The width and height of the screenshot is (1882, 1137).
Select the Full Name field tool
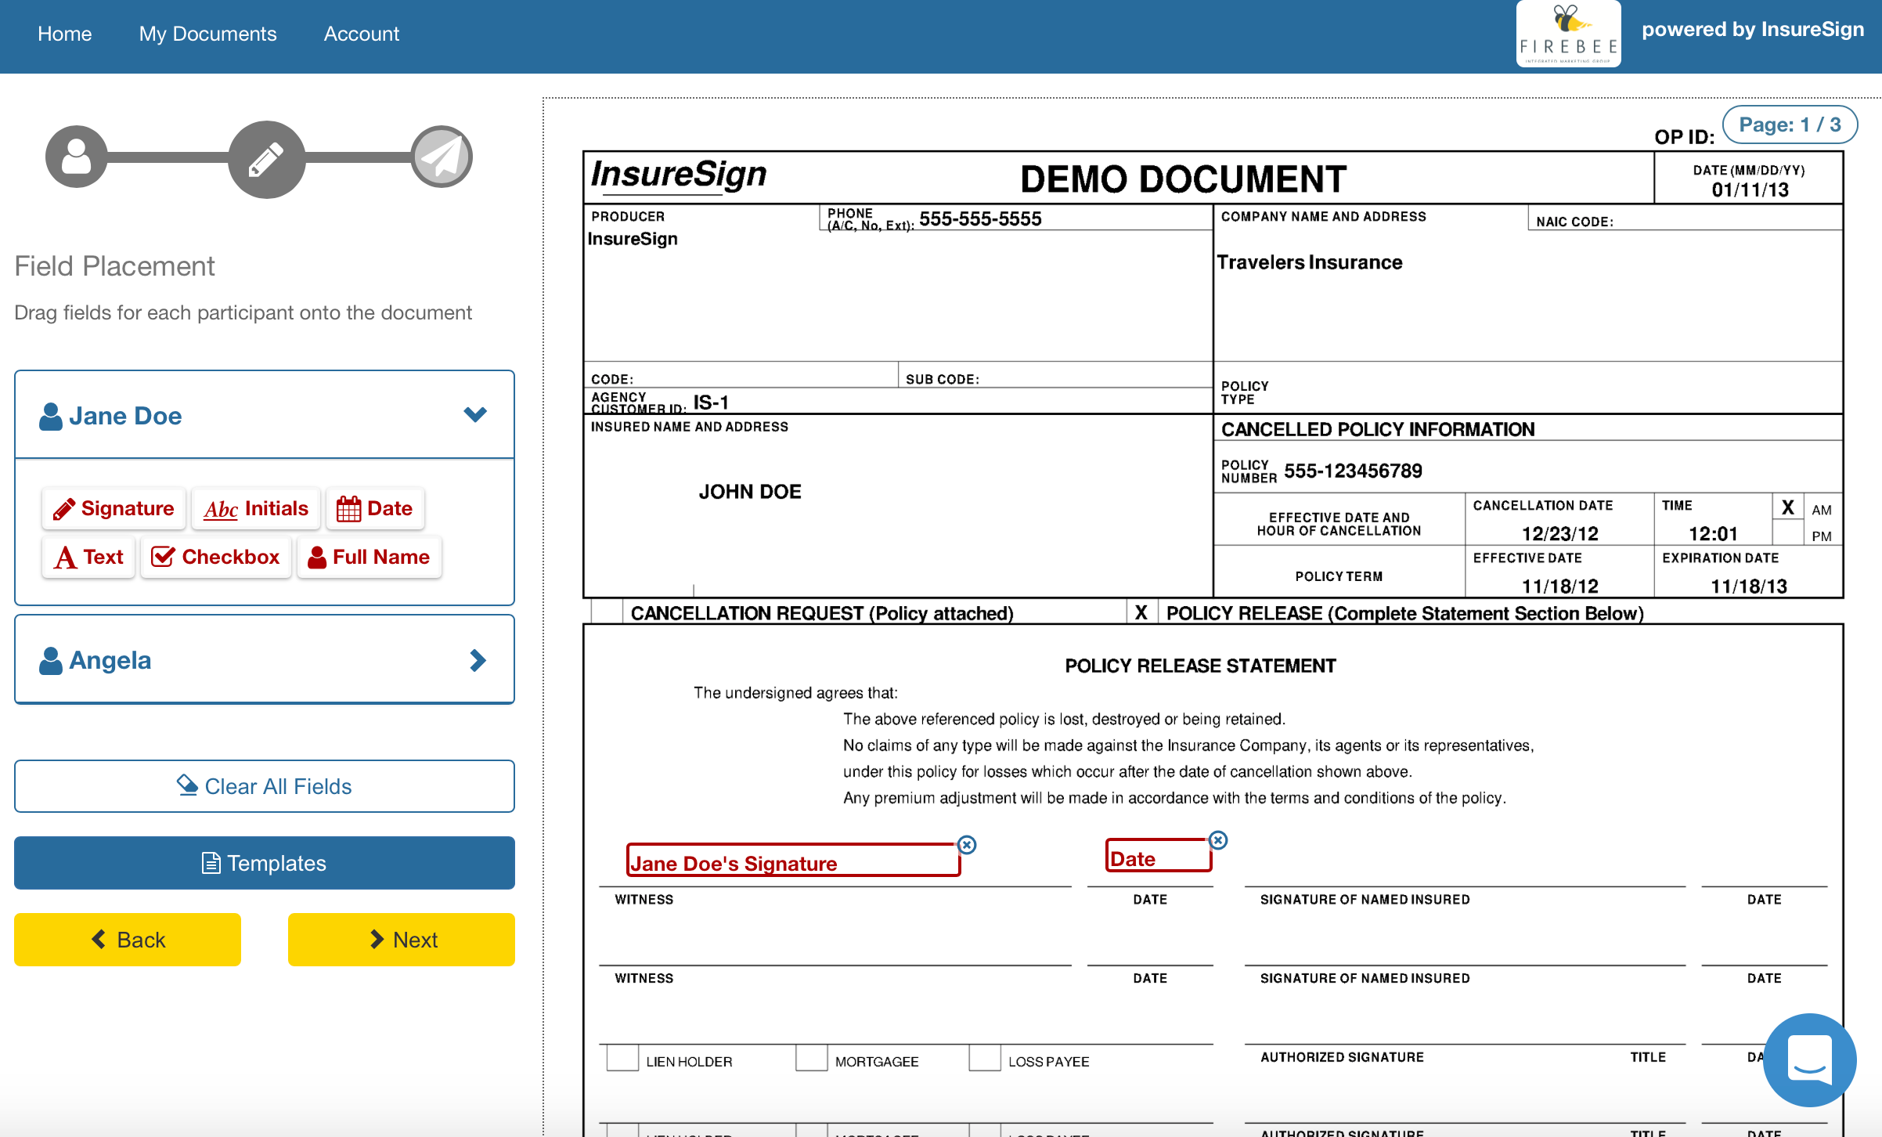pos(370,558)
